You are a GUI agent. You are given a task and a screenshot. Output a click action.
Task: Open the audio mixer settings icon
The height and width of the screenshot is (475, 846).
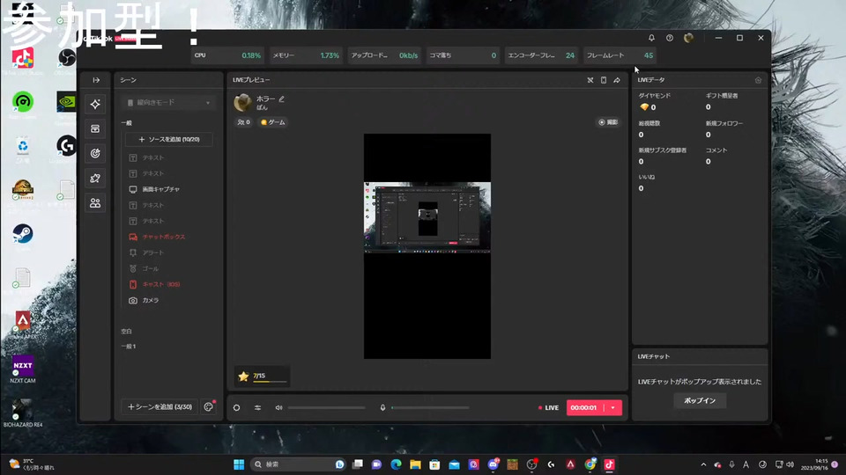coord(257,407)
